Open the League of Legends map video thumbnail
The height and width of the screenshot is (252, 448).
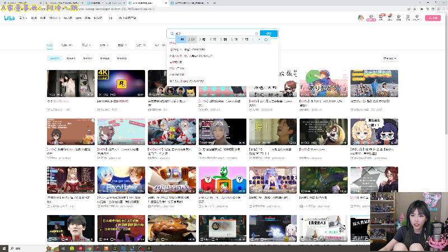pos(324,180)
